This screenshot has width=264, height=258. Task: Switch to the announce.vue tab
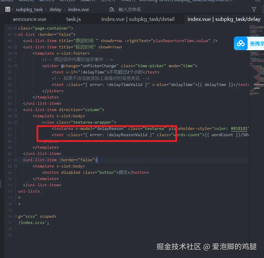click(30, 19)
